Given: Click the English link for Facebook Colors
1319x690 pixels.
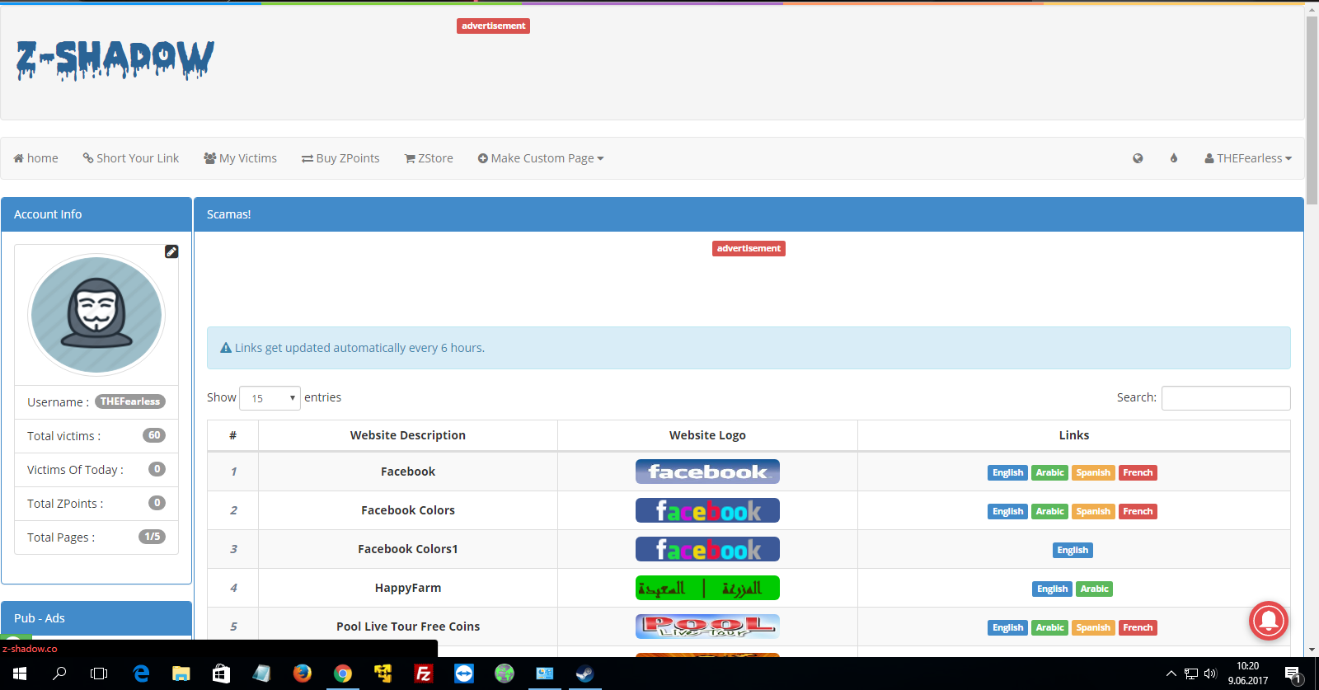Looking at the screenshot, I should [x=1007, y=511].
